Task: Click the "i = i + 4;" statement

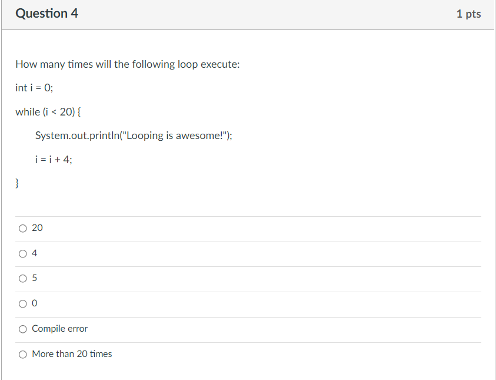Action: pos(54,159)
